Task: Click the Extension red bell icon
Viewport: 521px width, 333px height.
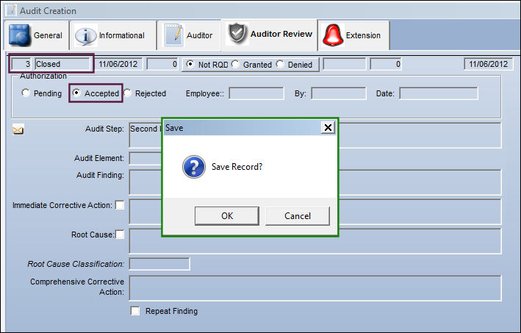Action: coord(333,35)
